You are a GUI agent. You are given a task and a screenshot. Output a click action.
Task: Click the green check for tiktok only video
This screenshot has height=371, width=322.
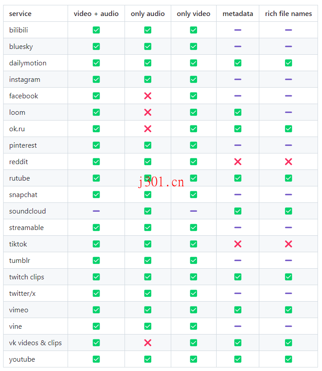(193, 244)
